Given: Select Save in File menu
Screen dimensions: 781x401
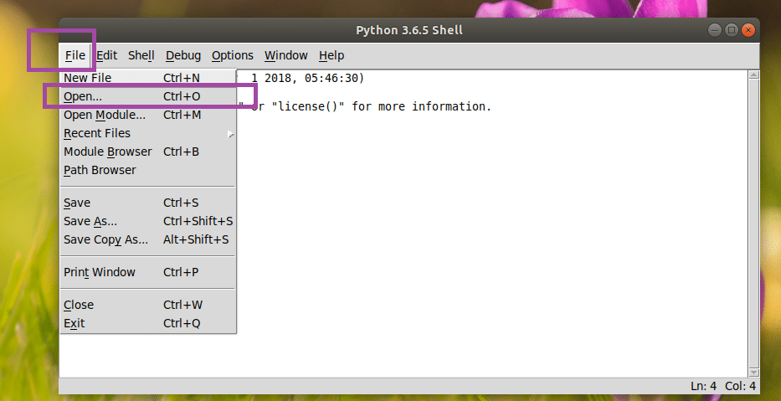Looking at the screenshot, I should (148, 203).
